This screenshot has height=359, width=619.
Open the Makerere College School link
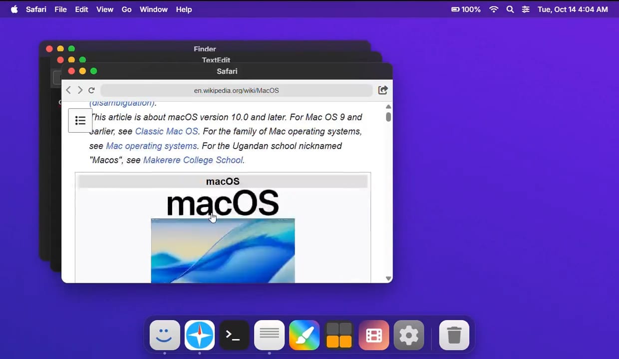193,160
